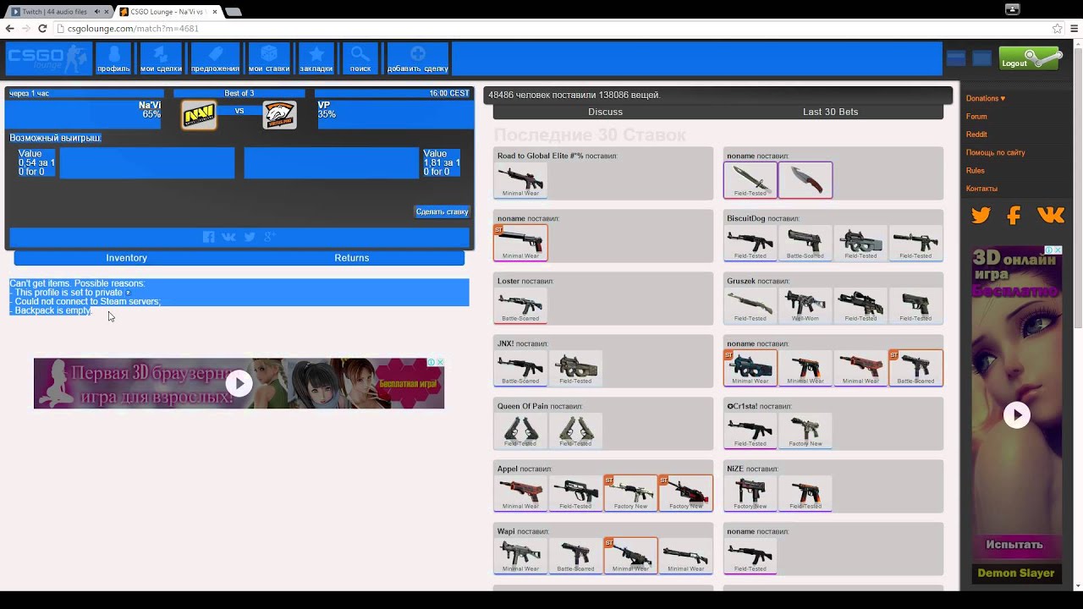1083x609 pixels.
Task: Click the browser back arrow
Action: pos(9,28)
